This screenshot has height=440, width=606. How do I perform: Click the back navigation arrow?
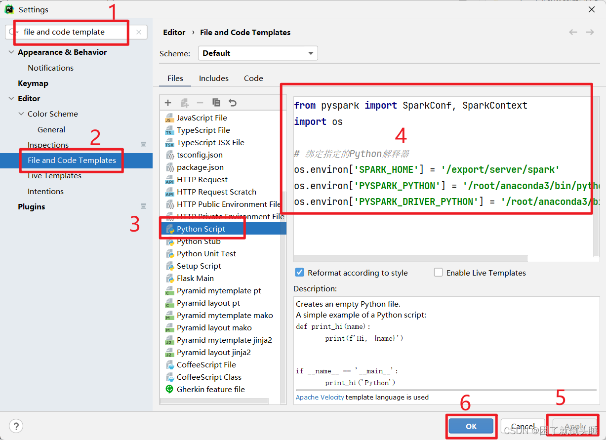[573, 32]
